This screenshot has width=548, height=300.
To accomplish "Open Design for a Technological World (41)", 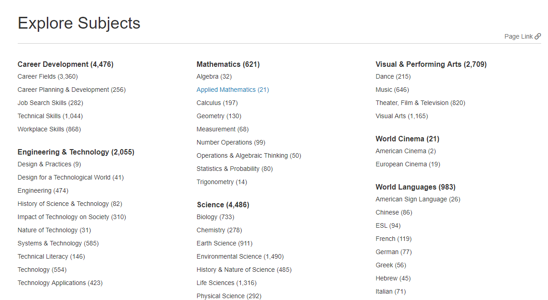I will click(71, 177).
